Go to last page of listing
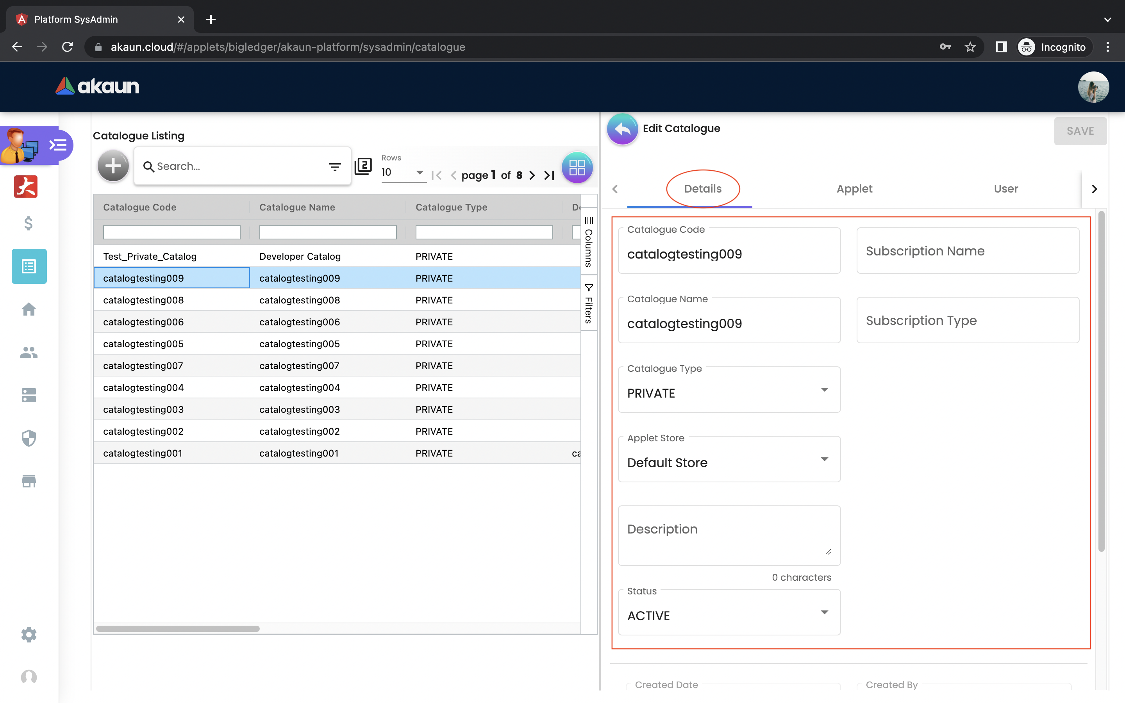The height and width of the screenshot is (703, 1125). [x=550, y=175]
